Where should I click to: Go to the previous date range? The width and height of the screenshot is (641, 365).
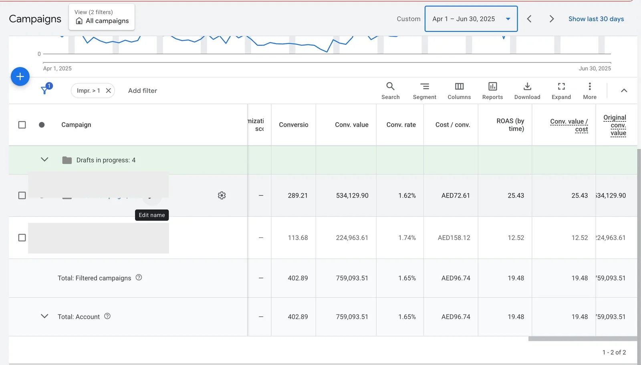(529, 19)
